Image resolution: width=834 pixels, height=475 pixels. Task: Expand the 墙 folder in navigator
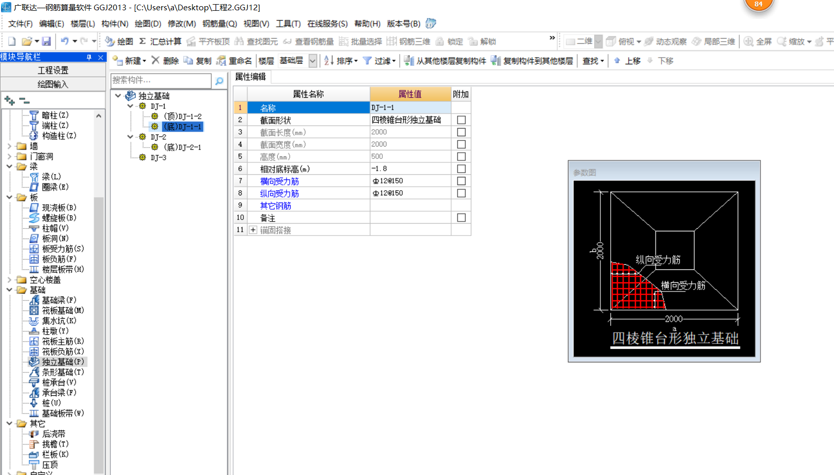9,146
